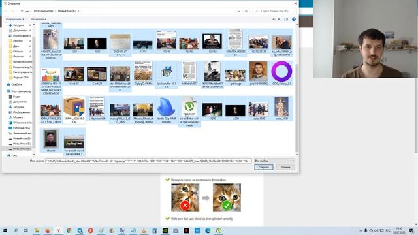Open the dialog help icon
The width and height of the screenshot is (418, 235).
tap(294, 19)
